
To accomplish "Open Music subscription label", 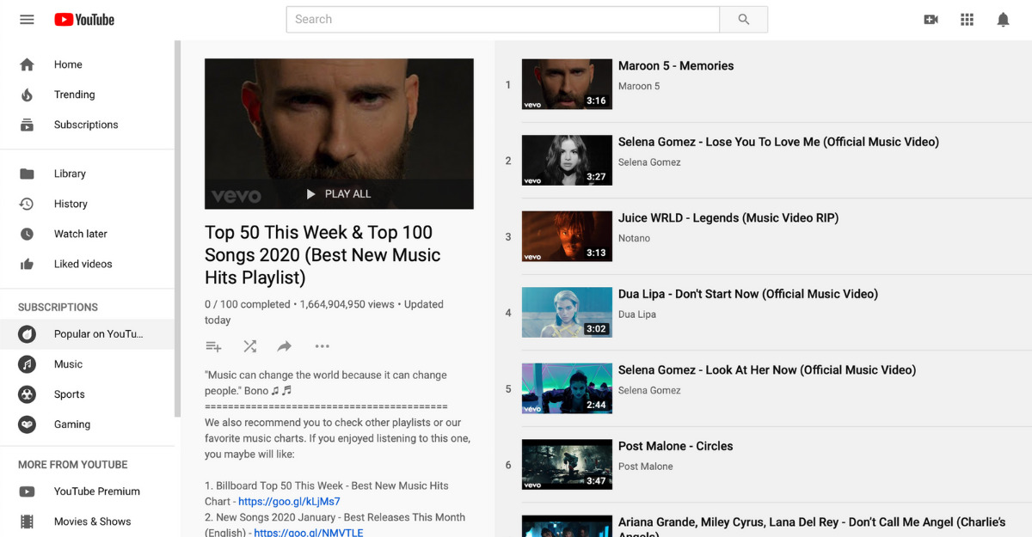I will (x=68, y=364).
